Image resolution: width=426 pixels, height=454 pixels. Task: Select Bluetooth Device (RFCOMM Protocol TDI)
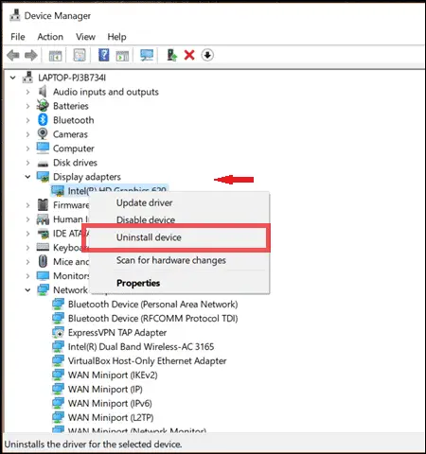coord(152,319)
